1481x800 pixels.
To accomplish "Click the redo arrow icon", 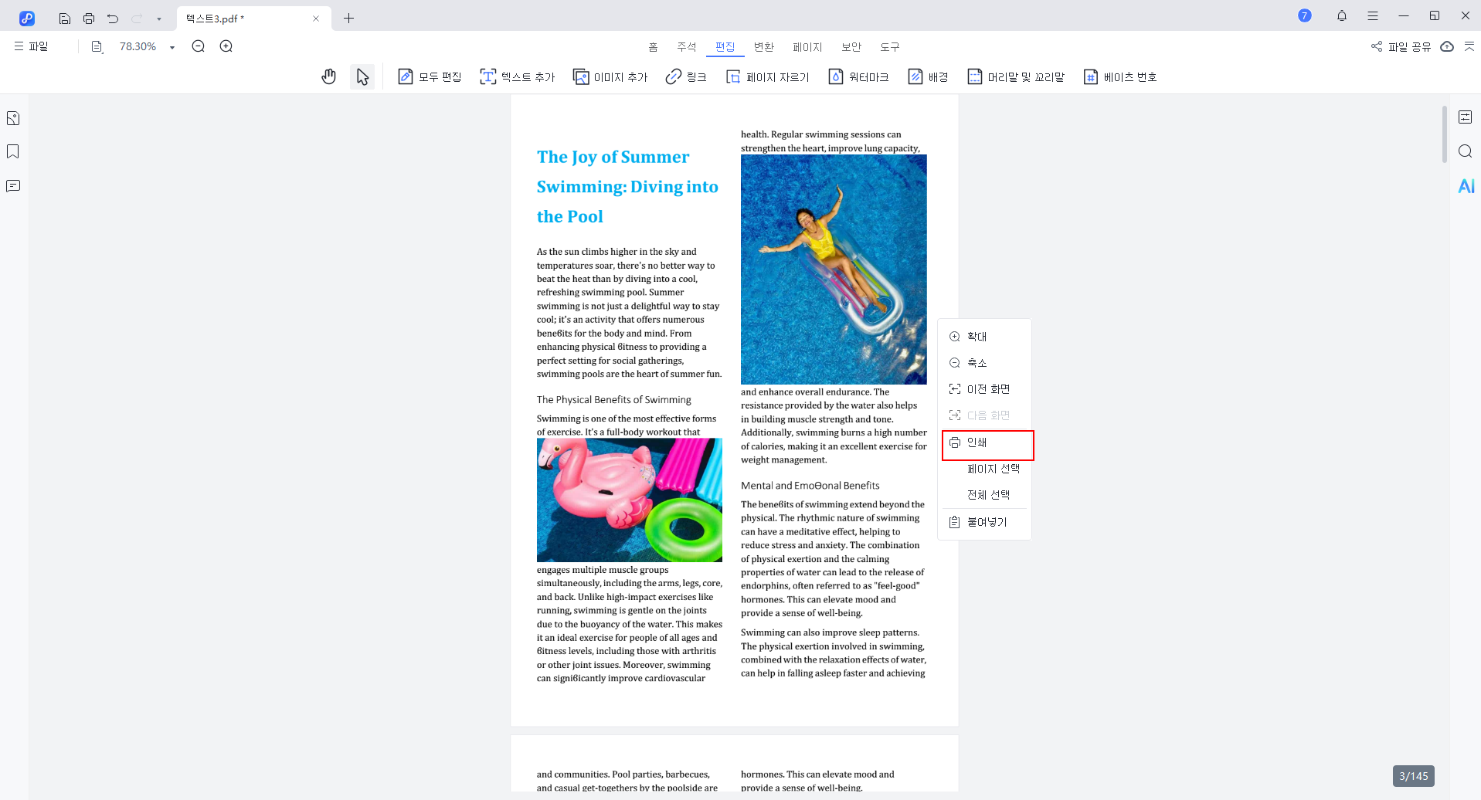I will tap(137, 19).
